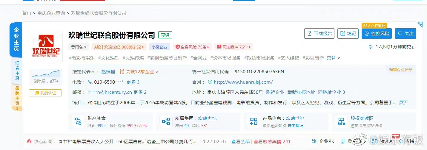
Task: Open the #期货市场服务 hashtag
Action: click(259, 58)
